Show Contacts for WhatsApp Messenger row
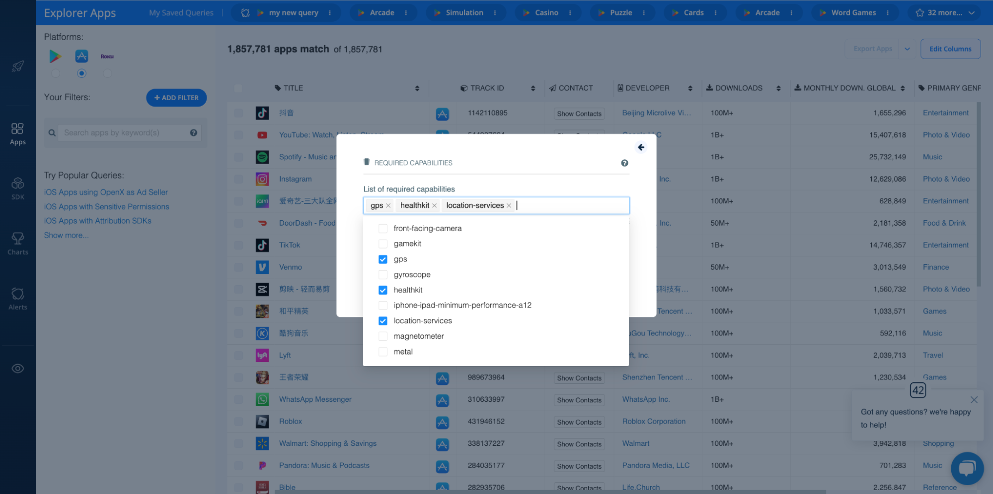The image size is (993, 494). pos(579,400)
